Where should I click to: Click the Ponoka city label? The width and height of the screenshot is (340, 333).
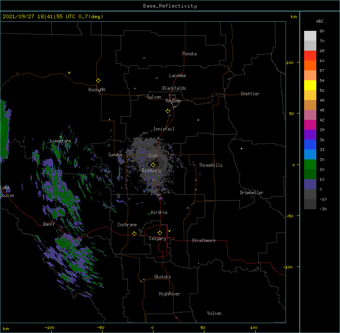[x=189, y=54]
